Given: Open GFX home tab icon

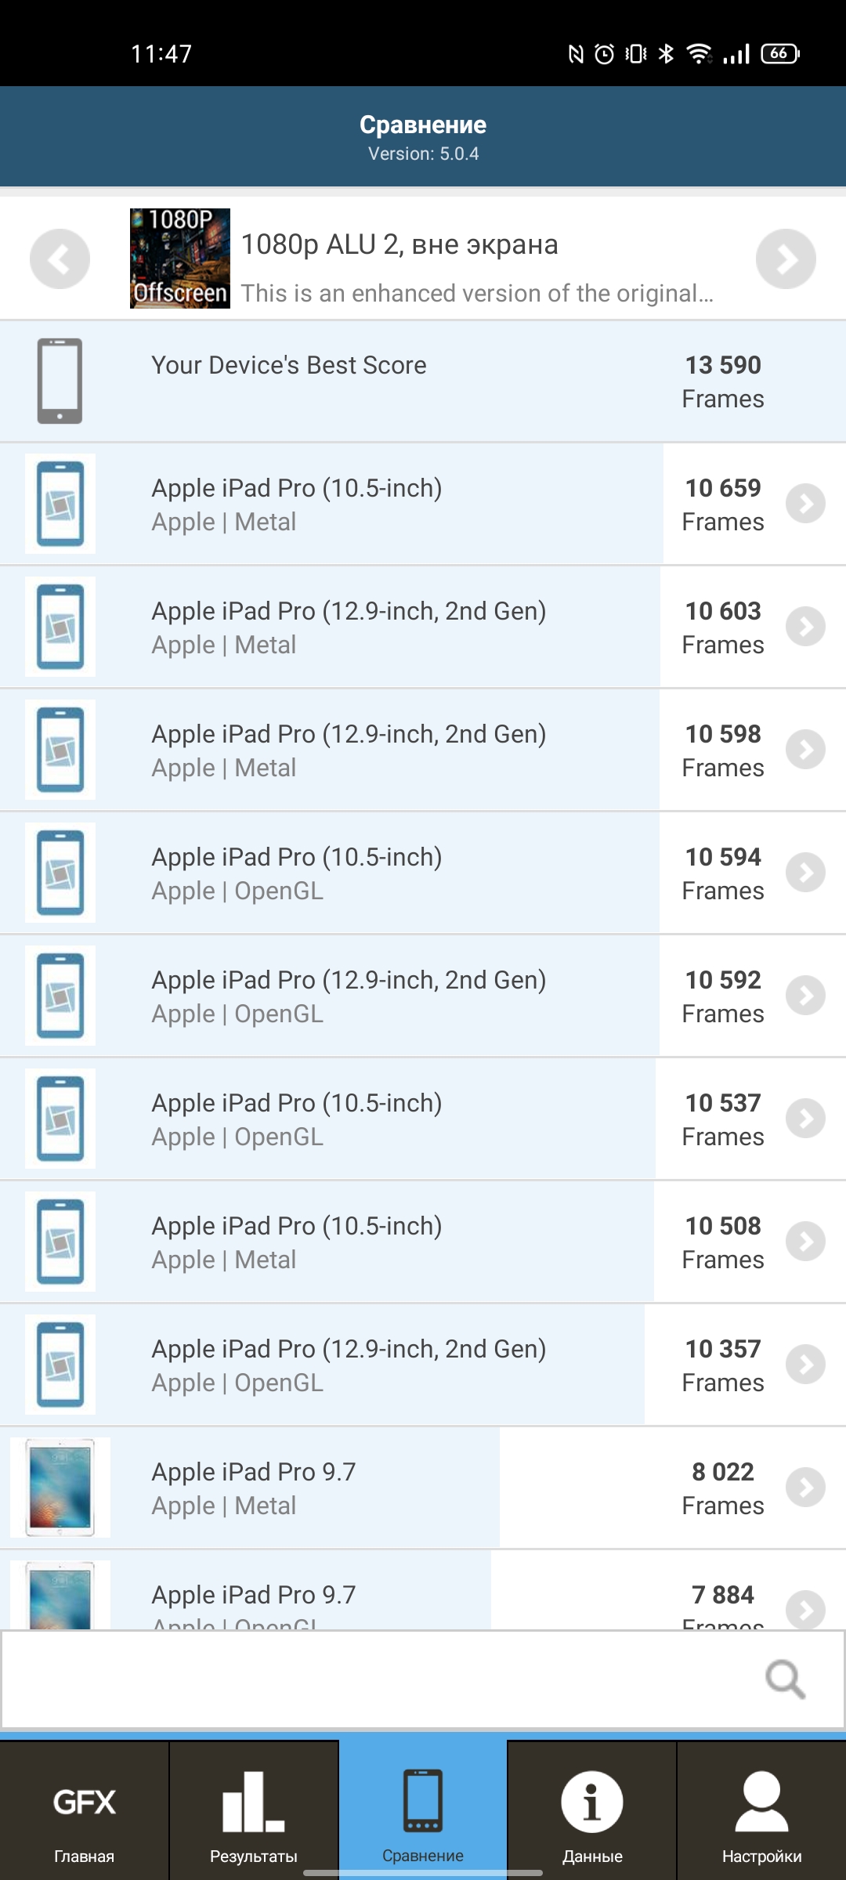Looking at the screenshot, I should pos(85,1809).
